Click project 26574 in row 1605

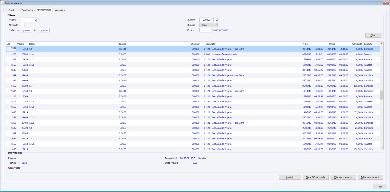[25, 138]
